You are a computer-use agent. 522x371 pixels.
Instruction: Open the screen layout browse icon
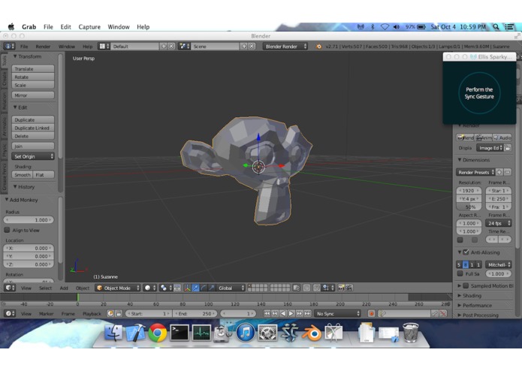click(104, 47)
